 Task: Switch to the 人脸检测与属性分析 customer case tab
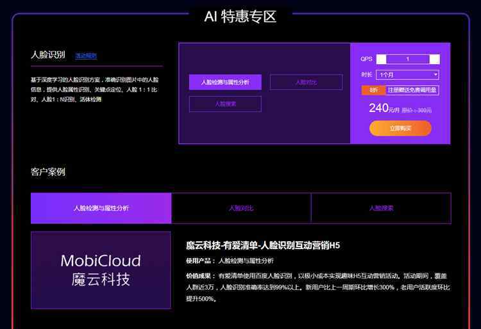coord(101,208)
